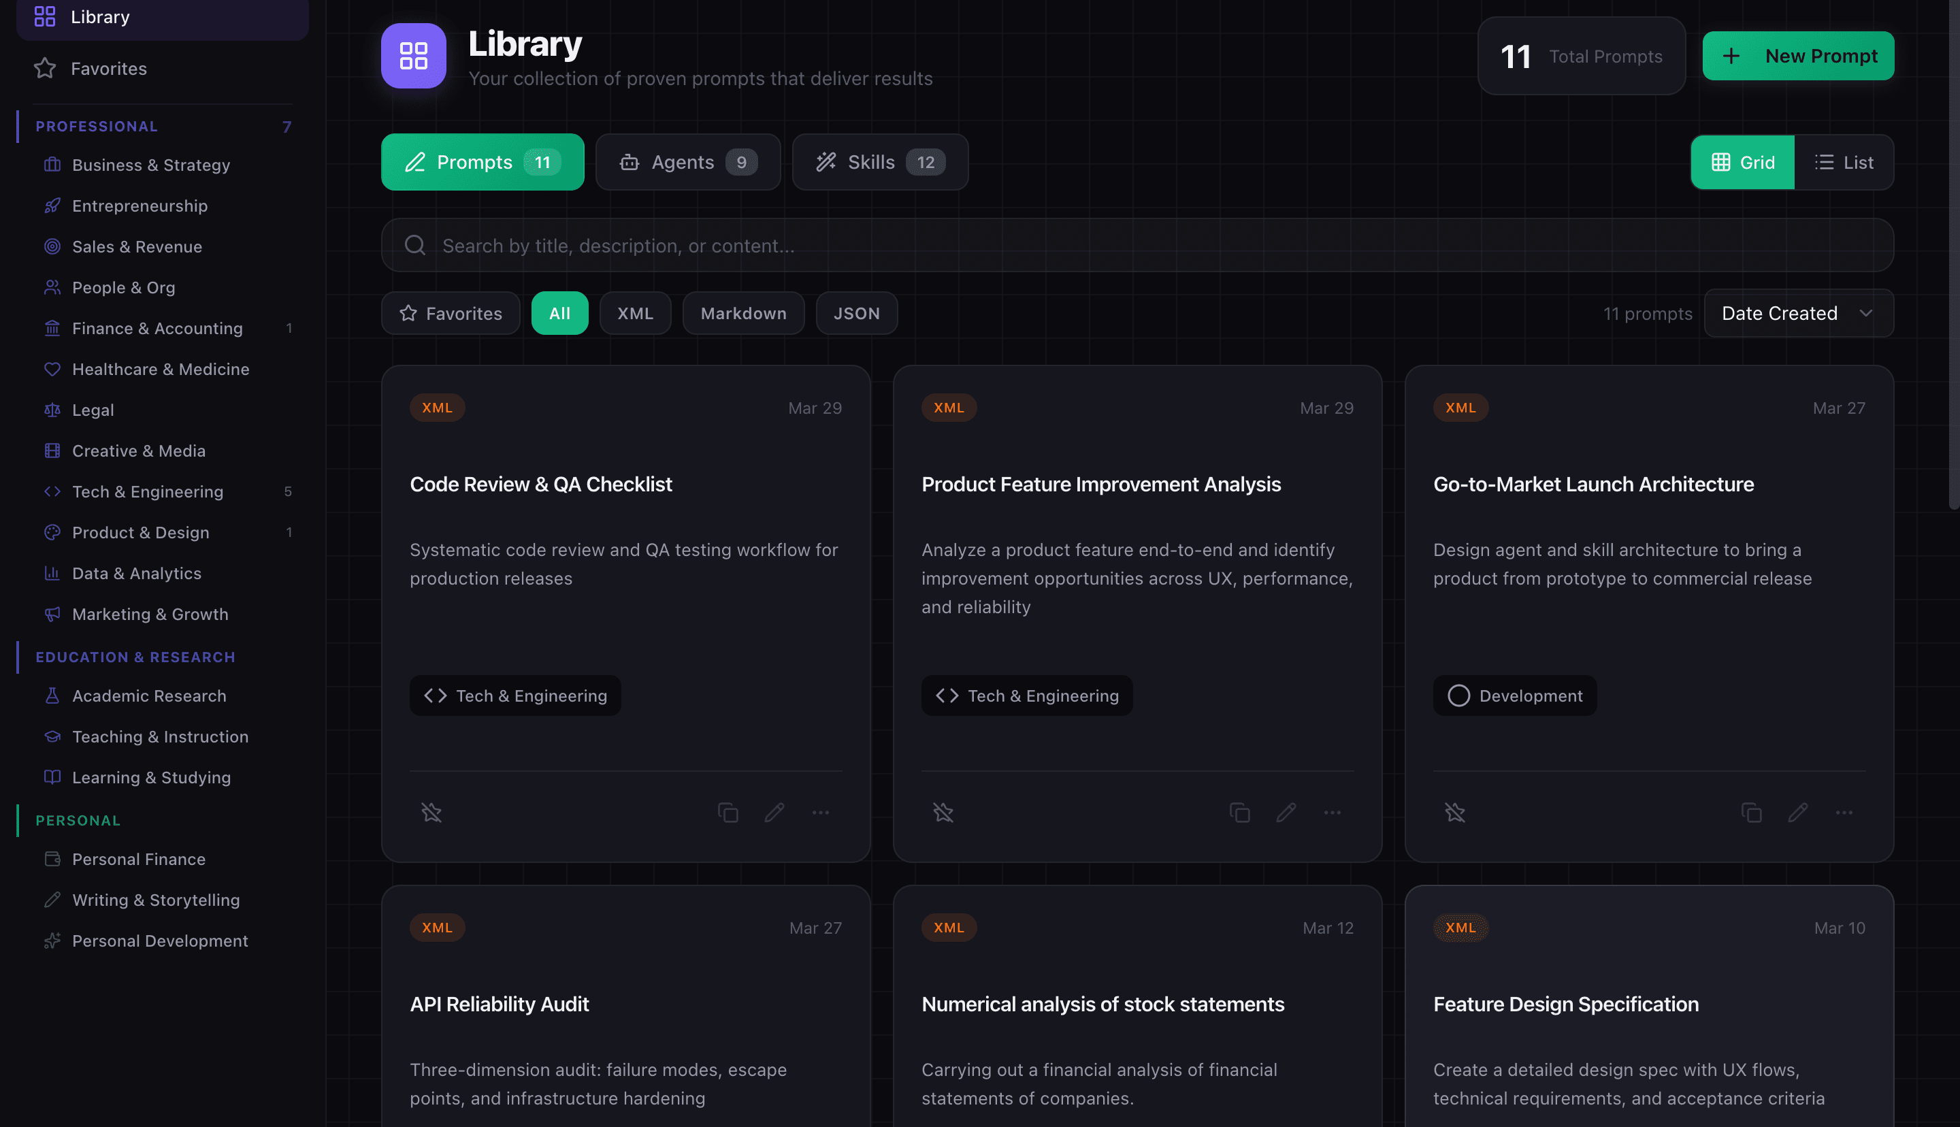Click the Entrepreneurship rocket icon
The height and width of the screenshot is (1127, 1960).
coord(52,205)
